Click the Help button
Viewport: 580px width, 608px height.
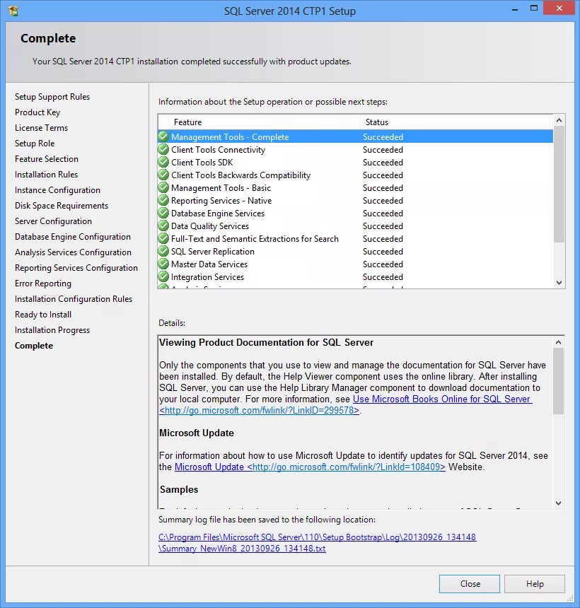click(x=535, y=583)
